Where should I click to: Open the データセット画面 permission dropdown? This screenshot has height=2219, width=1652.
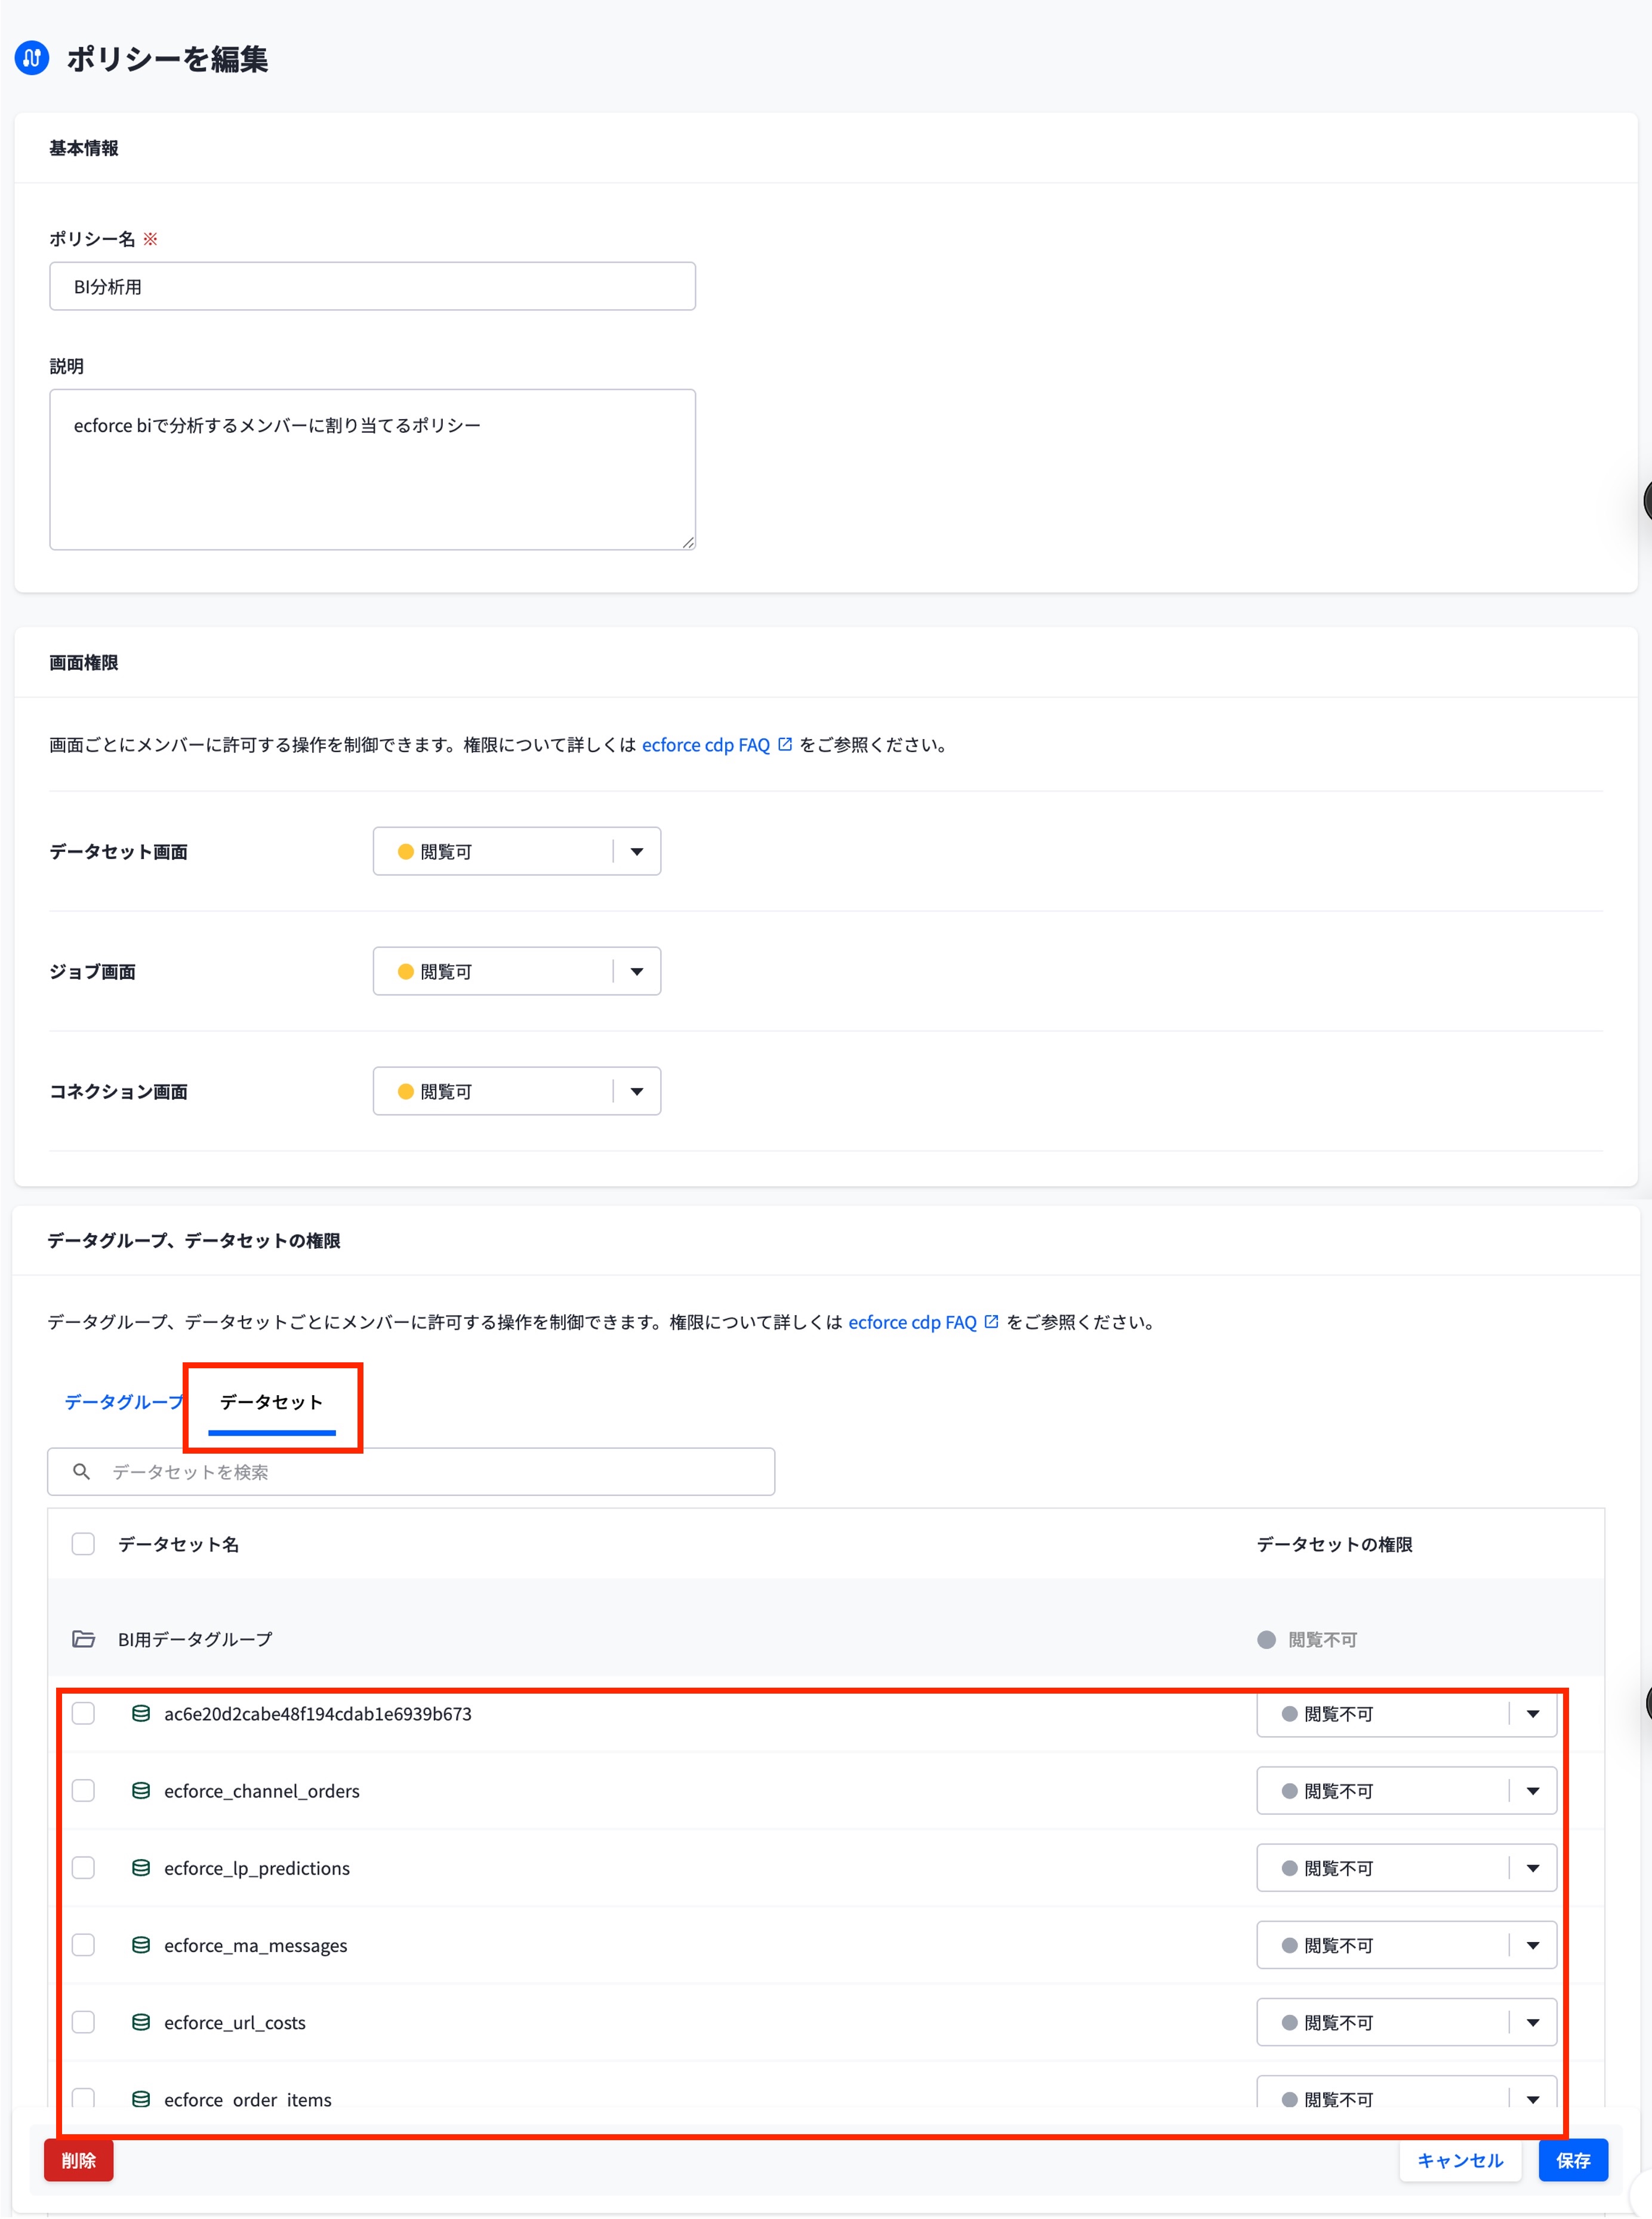pos(517,851)
